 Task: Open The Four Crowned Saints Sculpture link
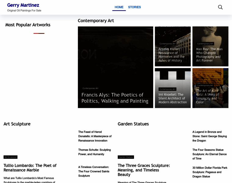(94, 171)
